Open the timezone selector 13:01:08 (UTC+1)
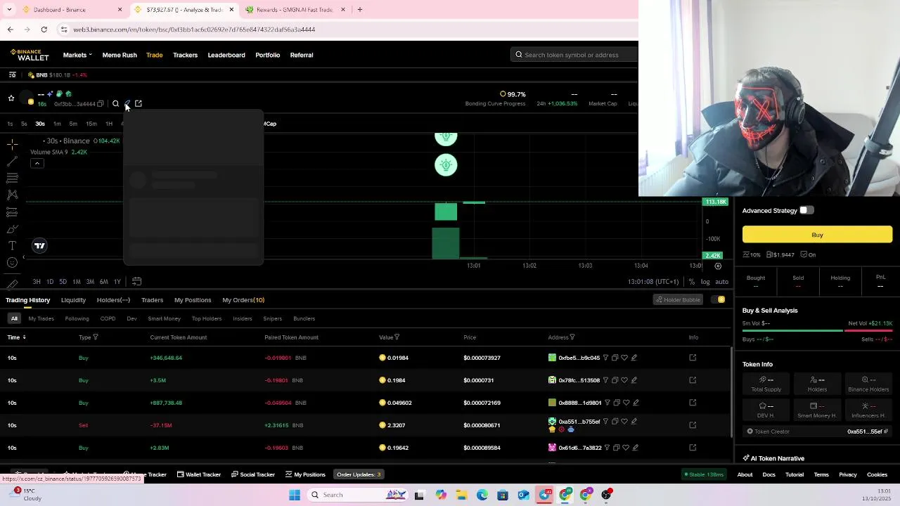The height and width of the screenshot is (506, 900). tap(653, 282)
